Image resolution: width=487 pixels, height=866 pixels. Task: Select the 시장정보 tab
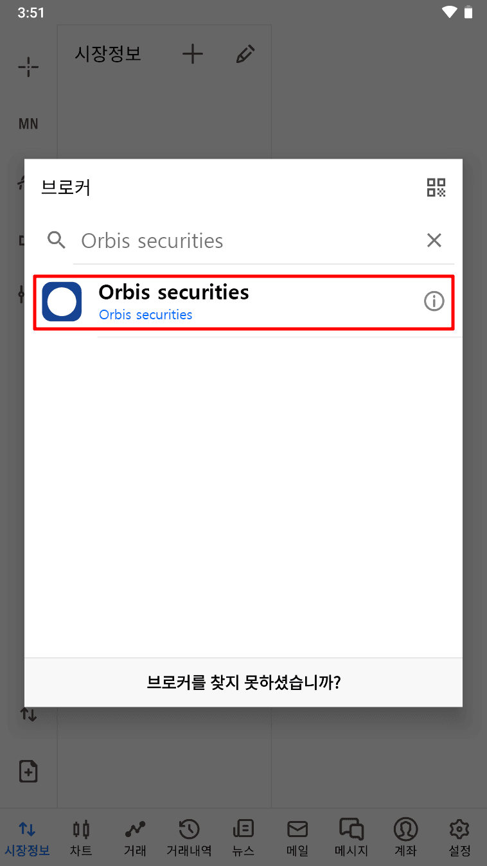(x=27, y=838)
